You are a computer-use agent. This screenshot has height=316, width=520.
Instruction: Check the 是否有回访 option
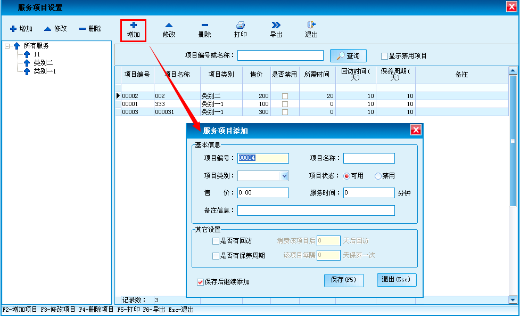tap(216, 241)
